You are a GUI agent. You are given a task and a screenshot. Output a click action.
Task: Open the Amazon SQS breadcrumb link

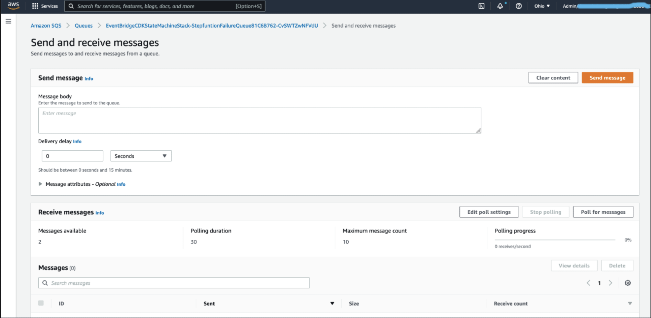[x=46, y=26]
